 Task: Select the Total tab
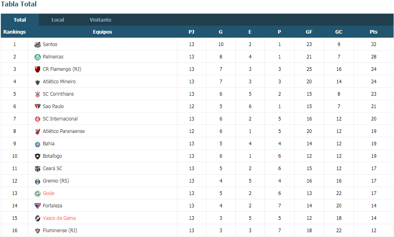[20, 20]
